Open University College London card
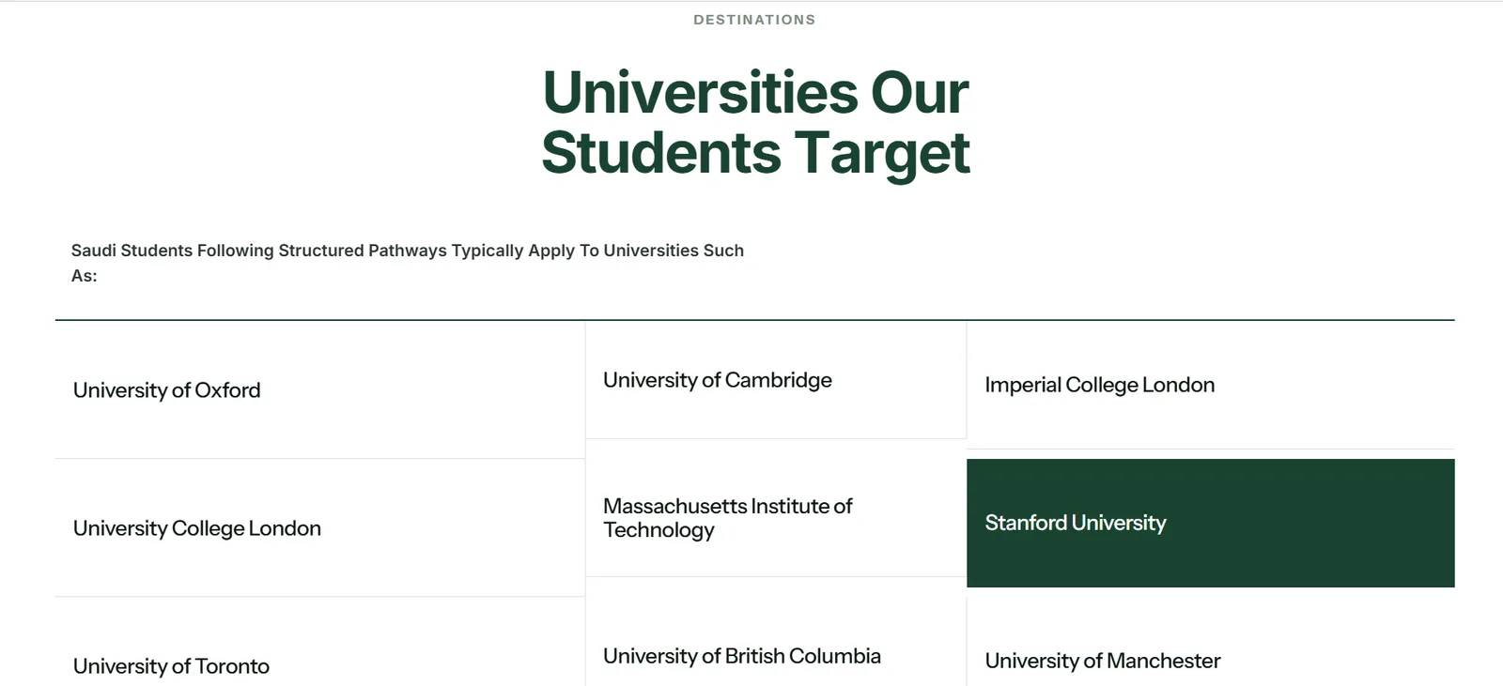This screenshot has height=686, width=1503. coord(319,528)
